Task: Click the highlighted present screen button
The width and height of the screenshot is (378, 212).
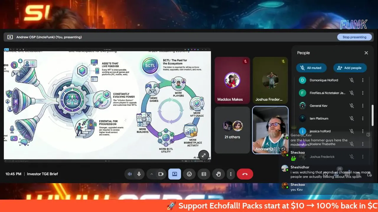Action: click(x=175, y=174)
